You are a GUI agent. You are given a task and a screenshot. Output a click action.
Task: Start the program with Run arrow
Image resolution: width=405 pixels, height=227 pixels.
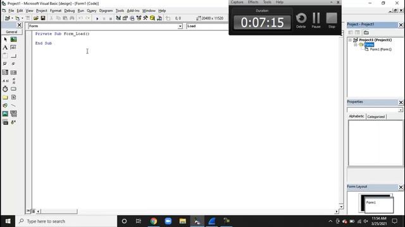(97, 18)
